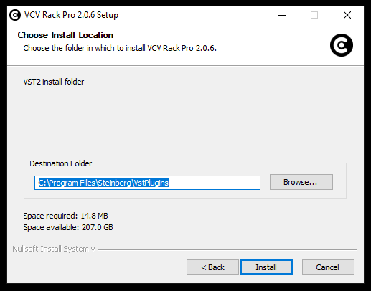Viewport: 371px width, 291px height.
Task: Click the VCV Rack Pro 2.0.6 Setup title text
Action: pos(71,15)
